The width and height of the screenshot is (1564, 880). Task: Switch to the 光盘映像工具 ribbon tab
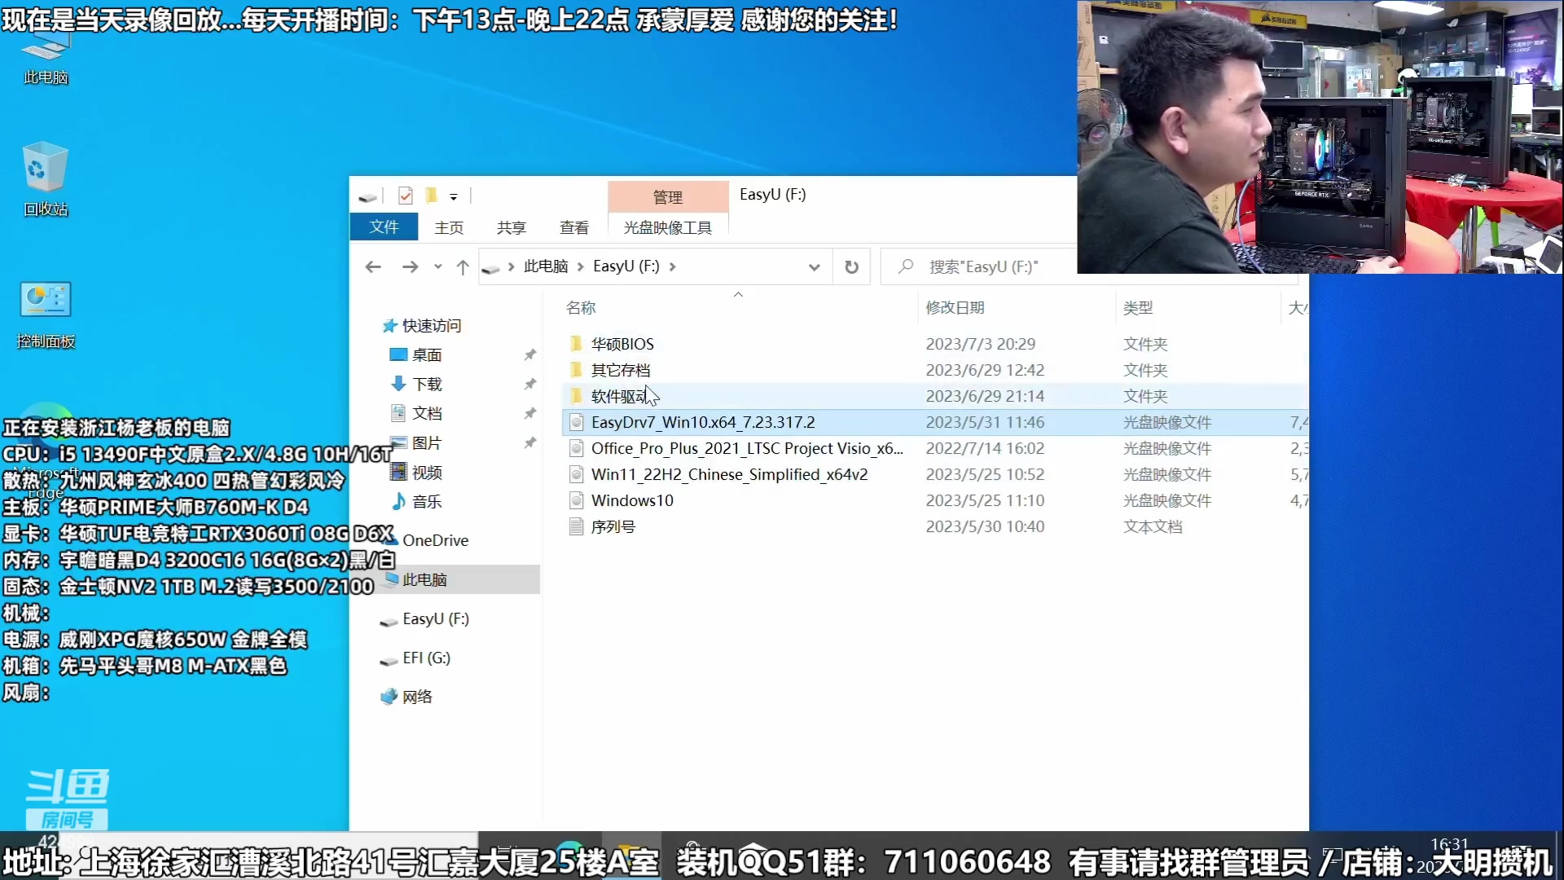point(666,227)
